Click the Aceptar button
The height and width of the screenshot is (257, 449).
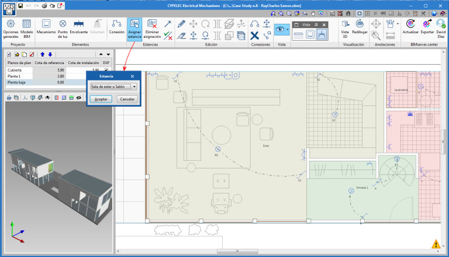(x=101, y=100)
